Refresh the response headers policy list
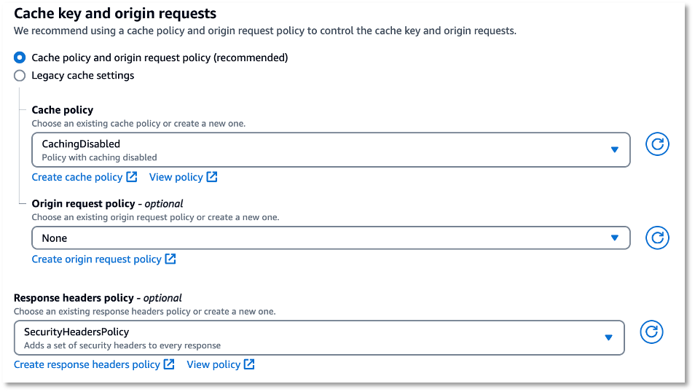The width and height of the screenshot is (695, 392). [x=651, y=332]
